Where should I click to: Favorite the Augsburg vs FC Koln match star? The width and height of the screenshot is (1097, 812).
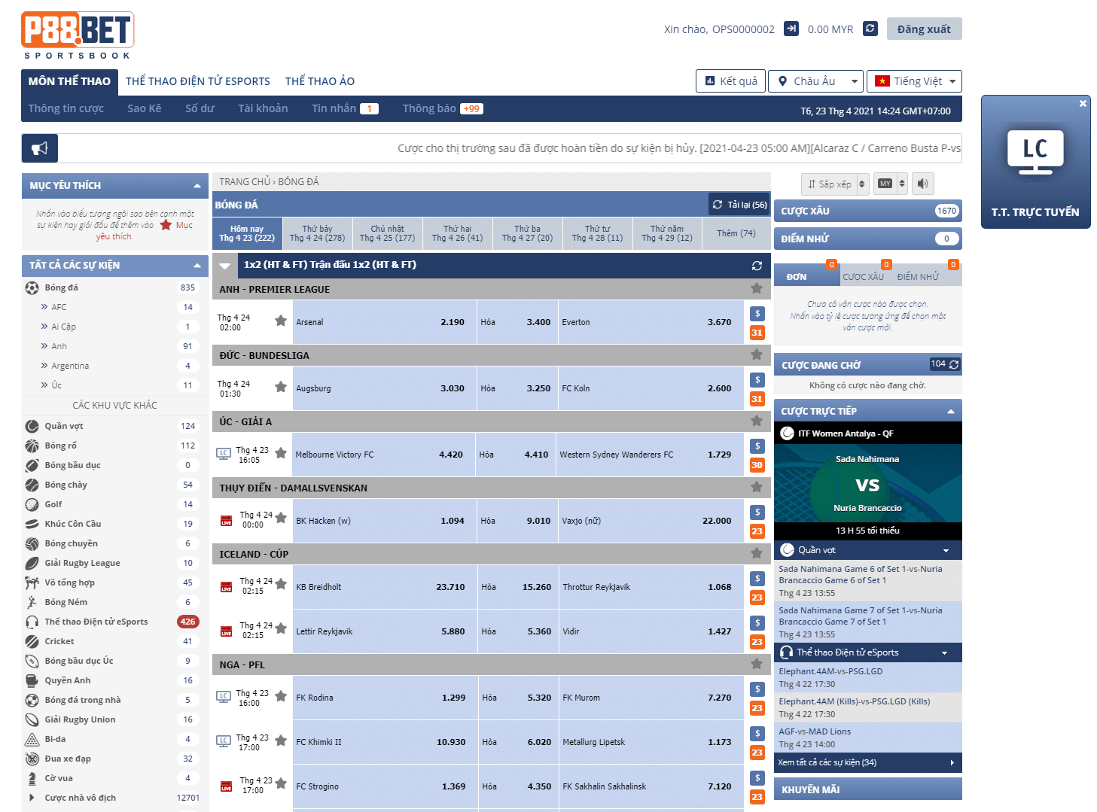(281, 387)
